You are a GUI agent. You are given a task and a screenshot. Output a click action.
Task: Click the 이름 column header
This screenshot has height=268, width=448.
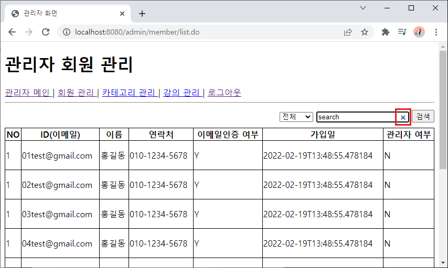[114, 135]
